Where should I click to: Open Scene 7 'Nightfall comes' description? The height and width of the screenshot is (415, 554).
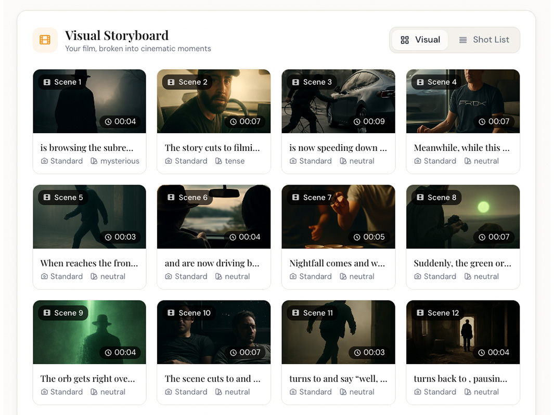coord(337,263)
